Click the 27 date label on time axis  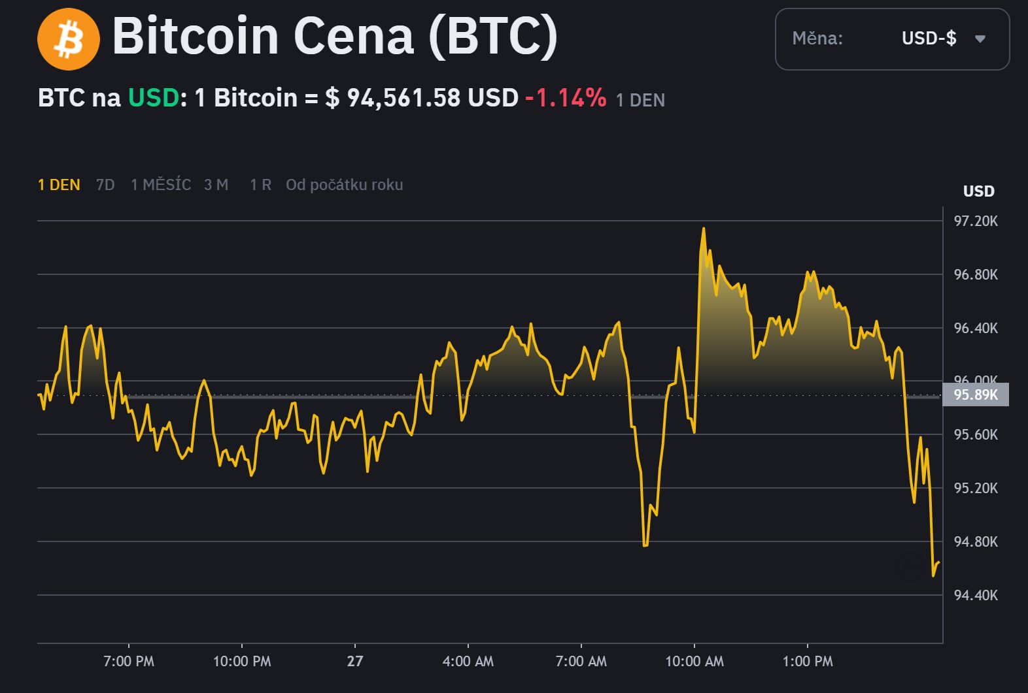tap(355, 661)
